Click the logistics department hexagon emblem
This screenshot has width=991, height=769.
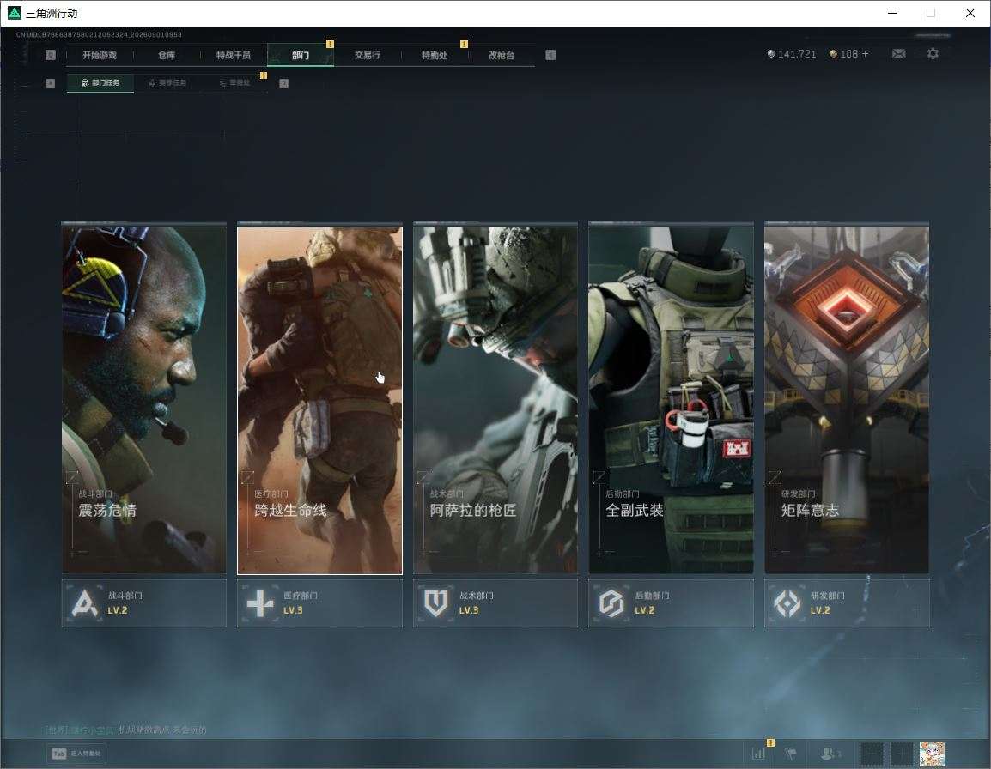(611, 603)
